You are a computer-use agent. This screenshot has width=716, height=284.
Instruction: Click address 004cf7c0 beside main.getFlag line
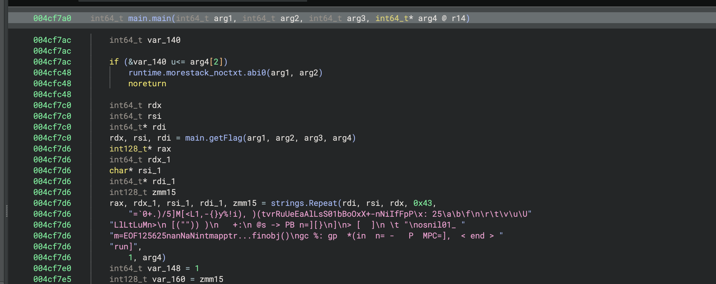[x=52, y=138]
